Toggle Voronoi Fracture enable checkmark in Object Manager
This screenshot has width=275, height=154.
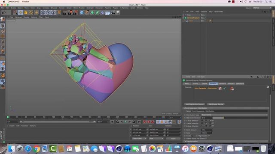[x=205, y=18]
